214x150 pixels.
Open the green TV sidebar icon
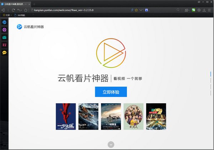point(4,37)
